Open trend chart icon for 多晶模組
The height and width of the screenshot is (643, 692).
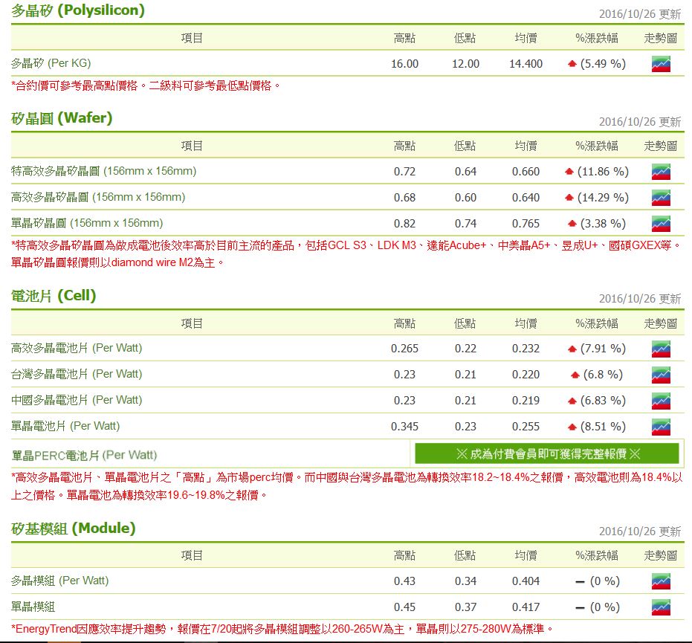coord(661,581)
